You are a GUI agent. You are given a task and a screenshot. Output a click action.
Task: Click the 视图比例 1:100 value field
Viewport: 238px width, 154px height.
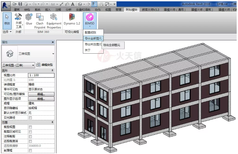pos(41,75)
